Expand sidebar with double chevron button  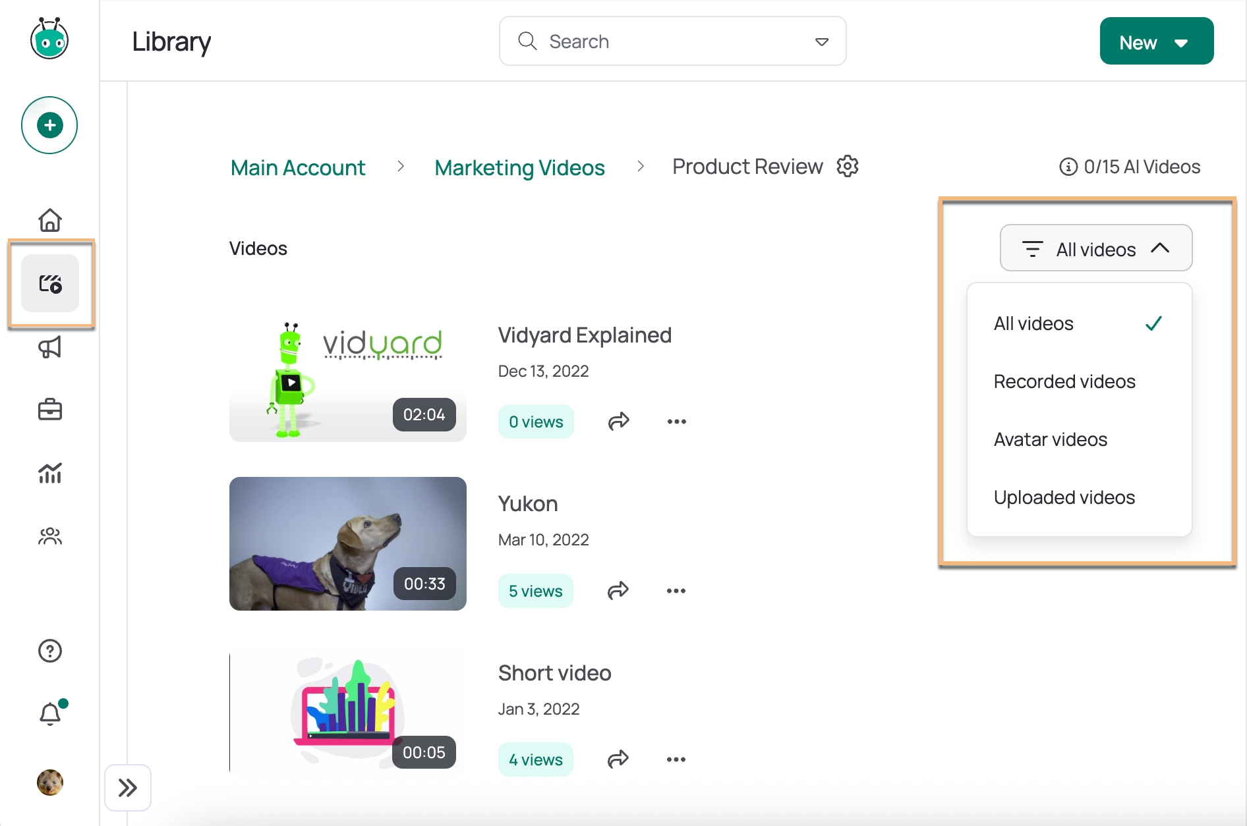click(x=128, y=788)
